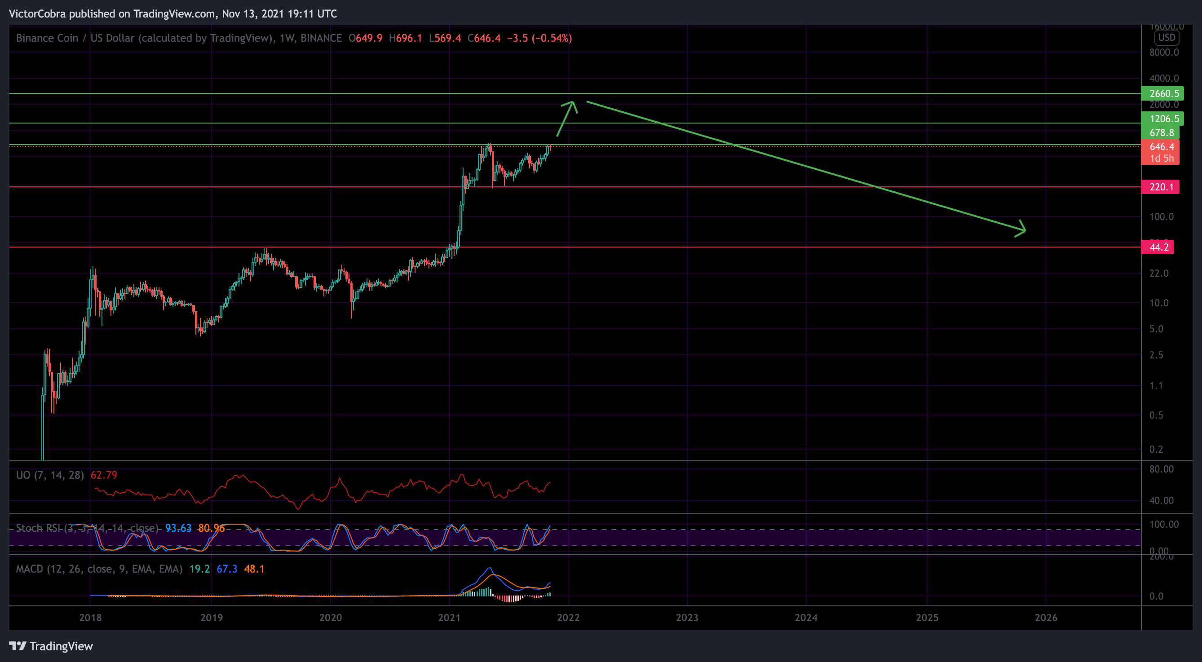Click the 100.00 Stoch RSI scale label
Viewport: 1202px width, 662px height.
(x=1164, y=525)
